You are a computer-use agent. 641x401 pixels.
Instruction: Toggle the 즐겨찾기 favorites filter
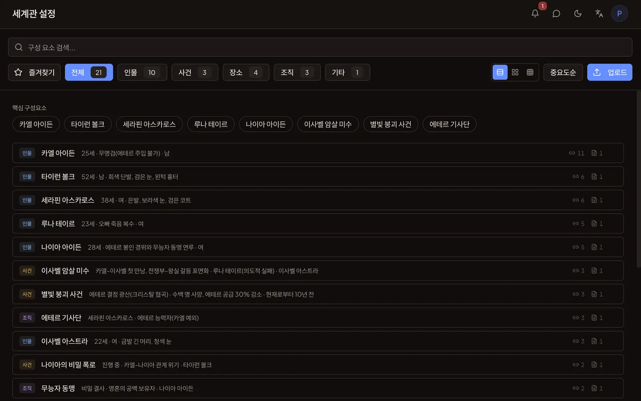[x=34, y=73]
